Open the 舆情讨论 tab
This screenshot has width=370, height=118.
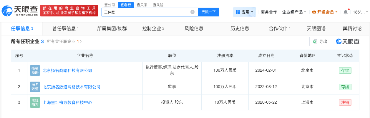352,28
